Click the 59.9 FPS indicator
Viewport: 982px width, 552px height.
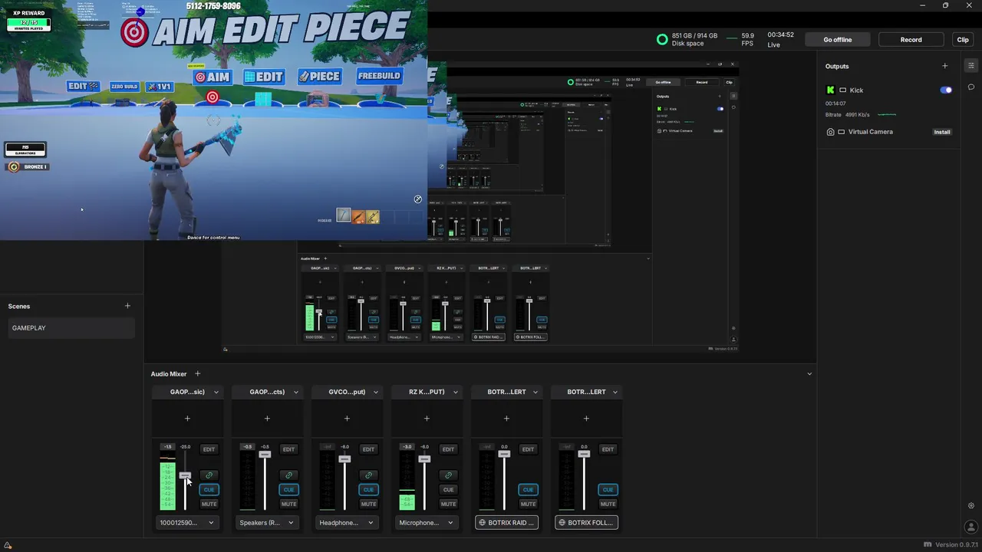(747, 40)
